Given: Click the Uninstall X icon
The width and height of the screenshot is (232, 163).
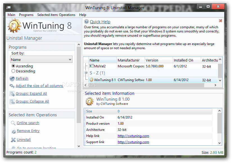Looking at the screenshot, I should (x=13, y=140).
